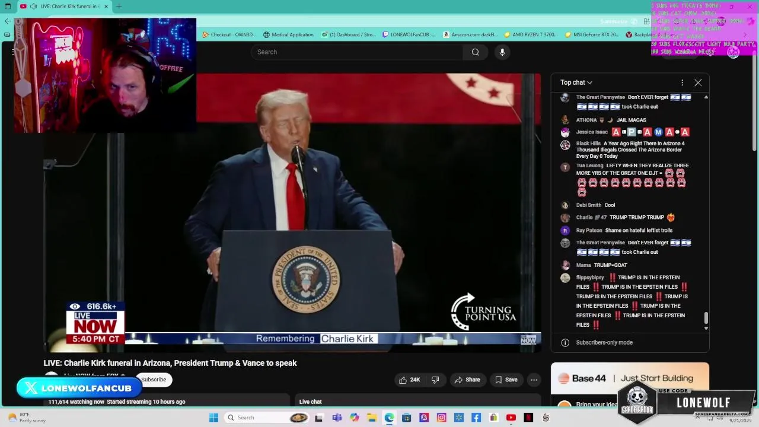Close the live chat panel

(x=698, y=82)
